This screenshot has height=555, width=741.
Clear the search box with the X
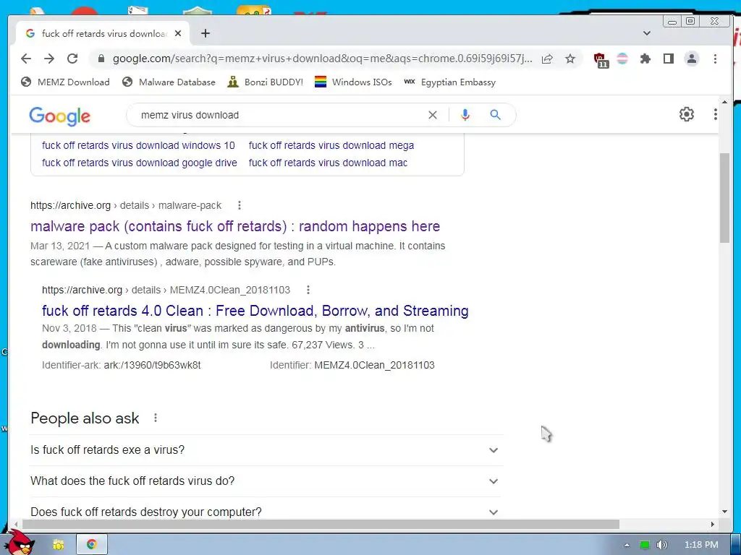433,115
